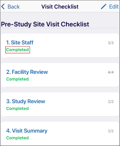
Task: Open the 3. Study Review section
Action: [x=26, y=101]
